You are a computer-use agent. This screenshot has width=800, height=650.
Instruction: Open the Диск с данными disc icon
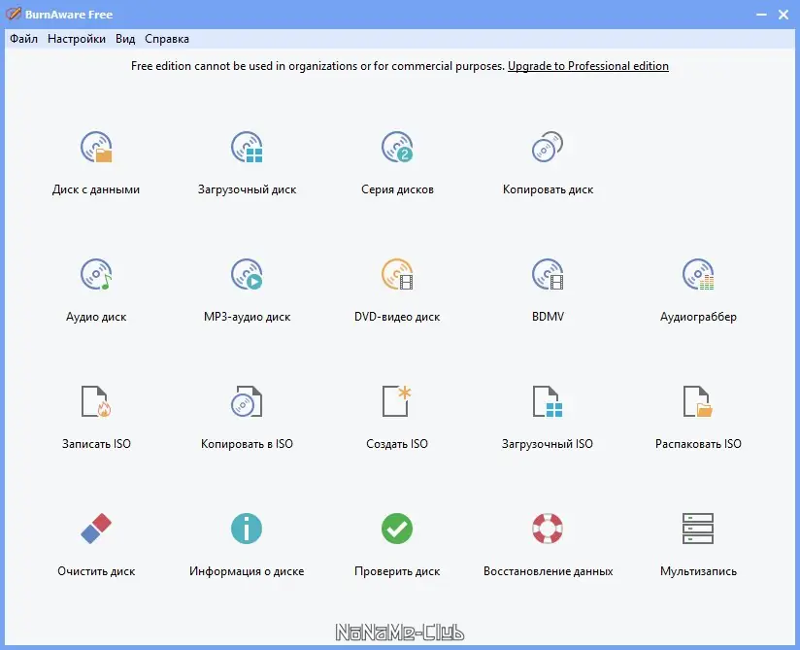point(96,147)
